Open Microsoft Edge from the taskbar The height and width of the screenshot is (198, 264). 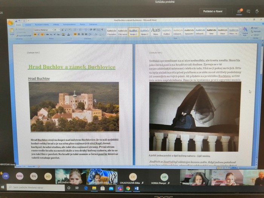pos(86,188)
